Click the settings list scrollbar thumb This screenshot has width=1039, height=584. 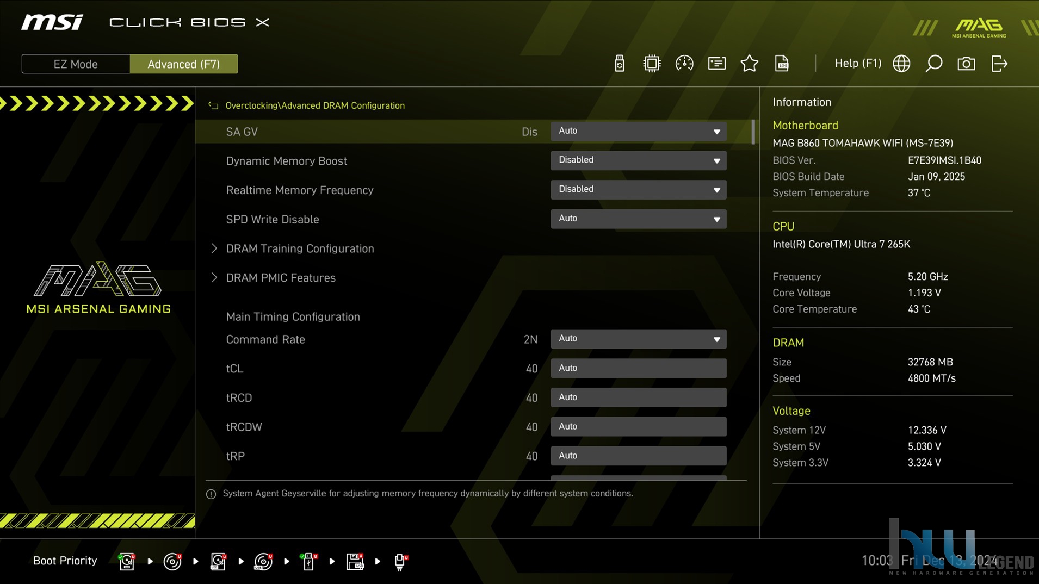point(753,132)
